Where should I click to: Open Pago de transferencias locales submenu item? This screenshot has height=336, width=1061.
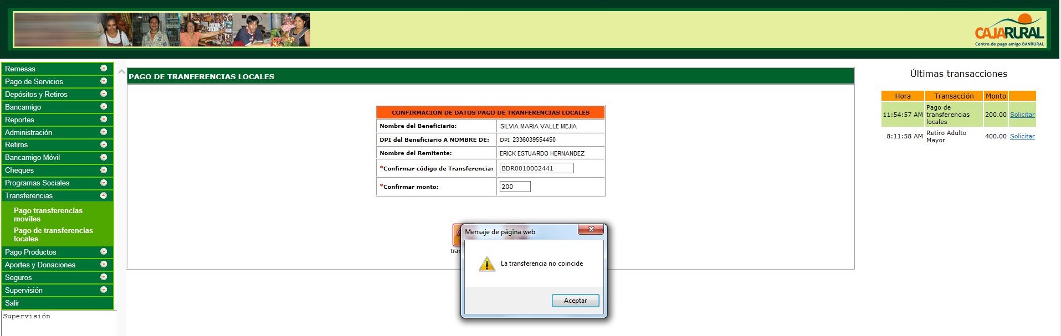tap(53, 235)
